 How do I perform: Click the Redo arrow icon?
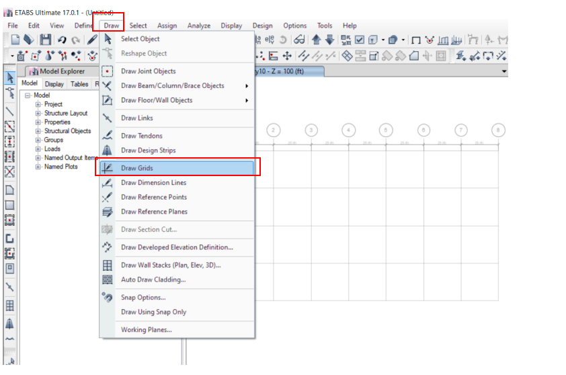pyautogui.click(x=75, y=40)
